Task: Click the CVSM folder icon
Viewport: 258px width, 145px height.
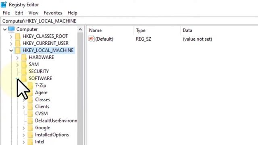Action: [30, 114]
